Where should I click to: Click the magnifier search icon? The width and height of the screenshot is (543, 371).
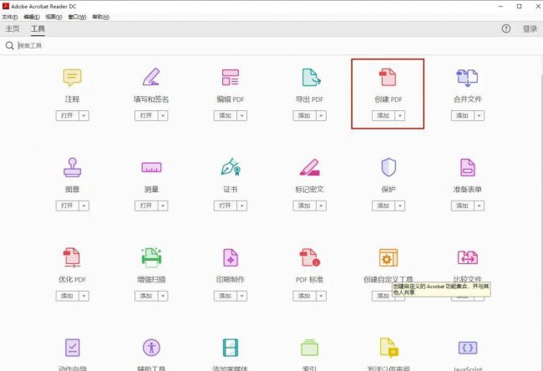click(x=10, y=45)
